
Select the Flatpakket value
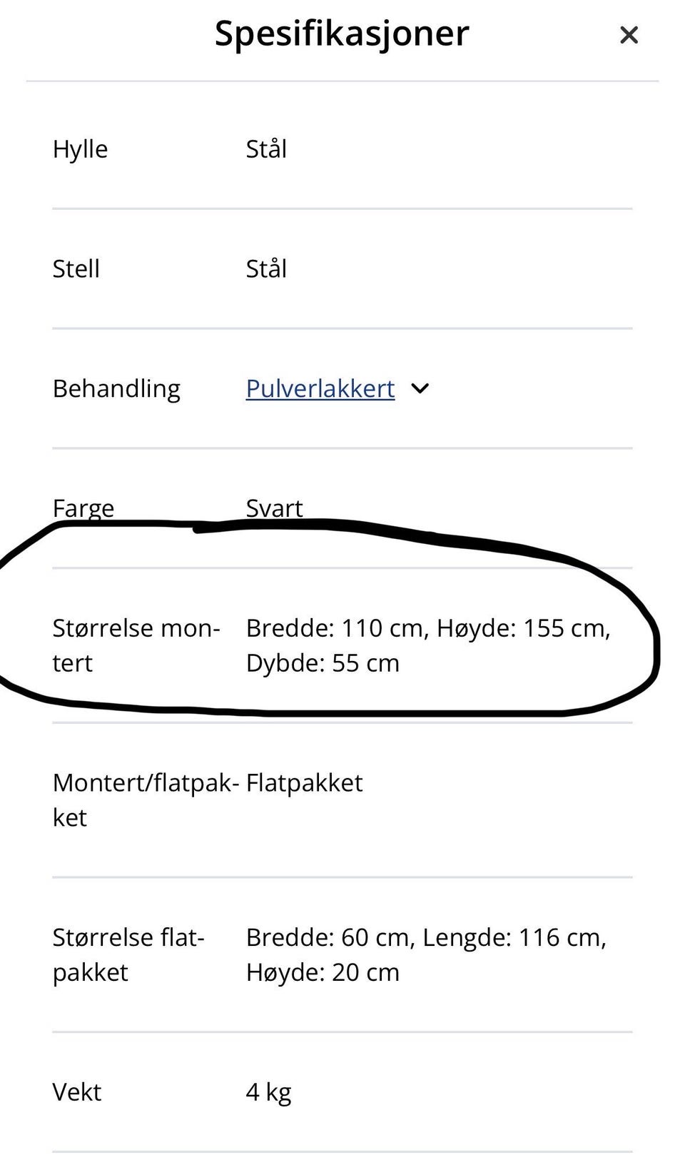304,783
